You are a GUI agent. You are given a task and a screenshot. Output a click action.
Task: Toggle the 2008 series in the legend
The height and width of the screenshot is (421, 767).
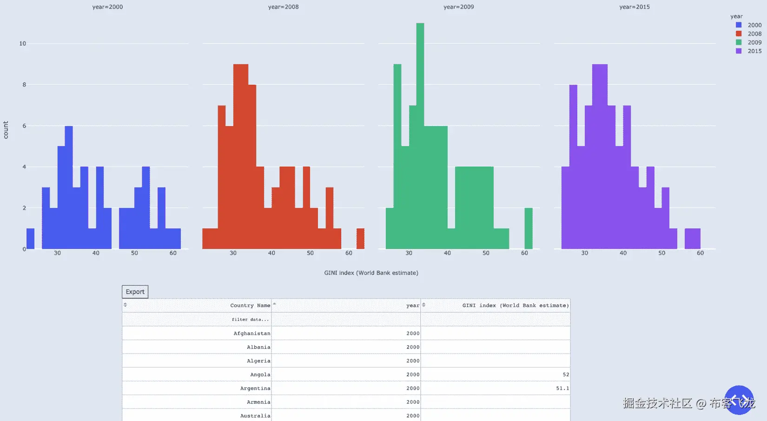pos(748,33)
